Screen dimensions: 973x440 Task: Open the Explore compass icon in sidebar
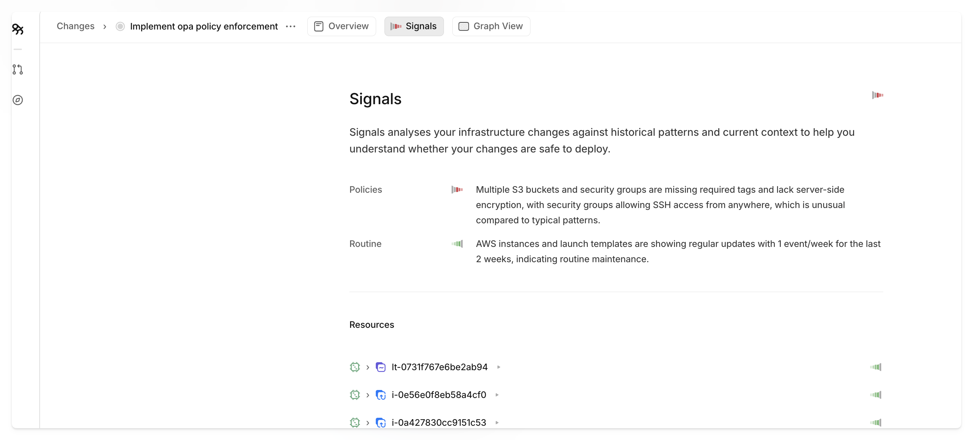coord(18,100)
